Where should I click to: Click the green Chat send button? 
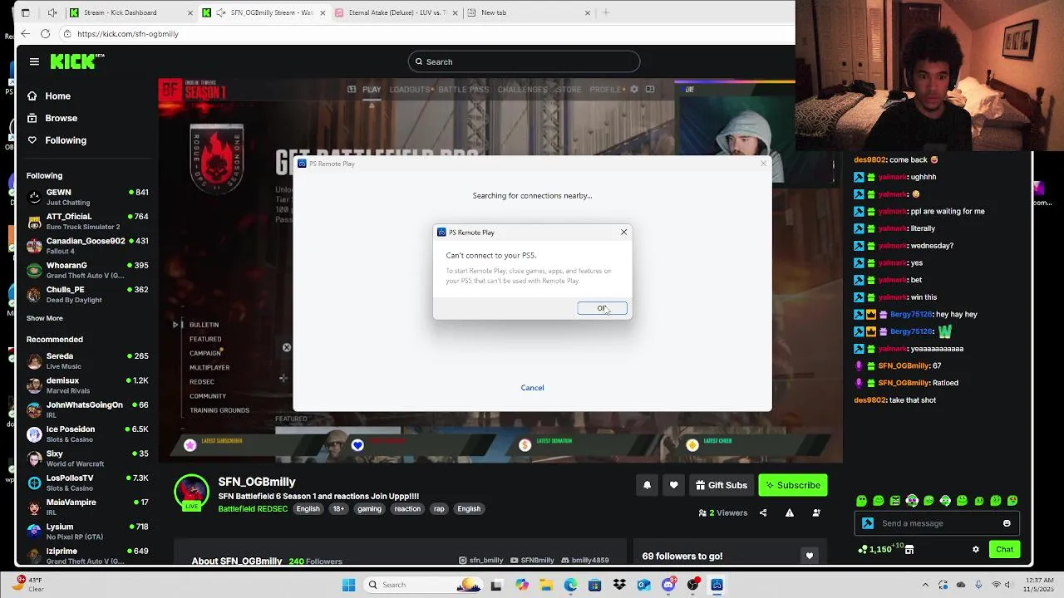(1004, 549)
